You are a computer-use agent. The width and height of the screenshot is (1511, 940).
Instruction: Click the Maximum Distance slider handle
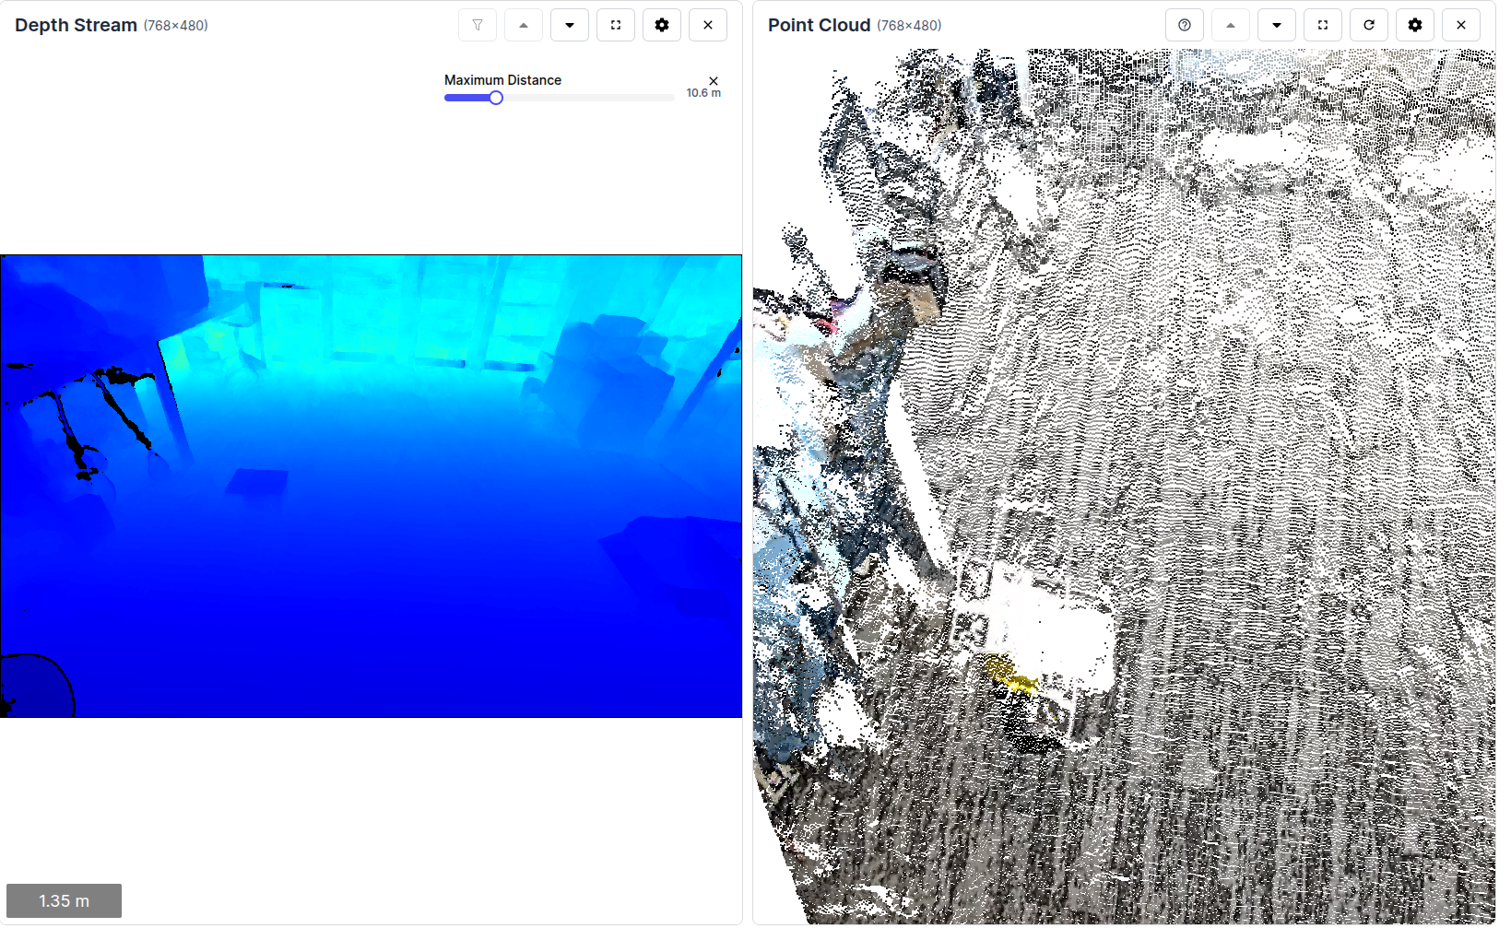pyautogui.click(x=496, y=98)
